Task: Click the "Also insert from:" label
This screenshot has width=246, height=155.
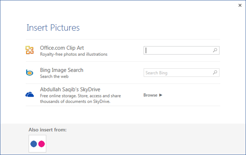Action: [x=48, y=130]
